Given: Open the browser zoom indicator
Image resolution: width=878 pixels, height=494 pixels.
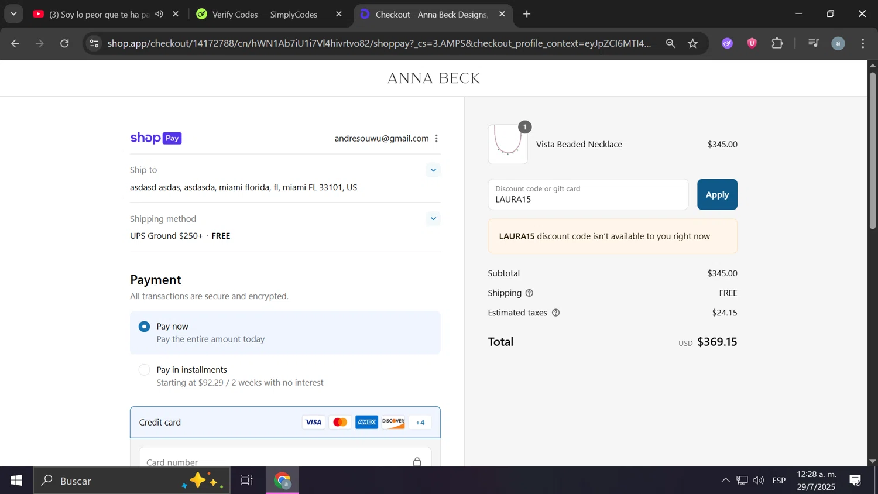Looking at the screenshot, I should [x=671, y=43].
